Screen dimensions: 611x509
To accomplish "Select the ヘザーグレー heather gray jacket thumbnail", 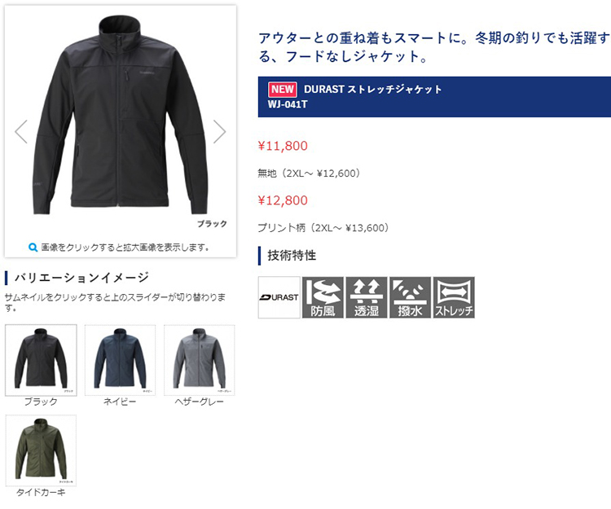I will (x=199, y=360).
